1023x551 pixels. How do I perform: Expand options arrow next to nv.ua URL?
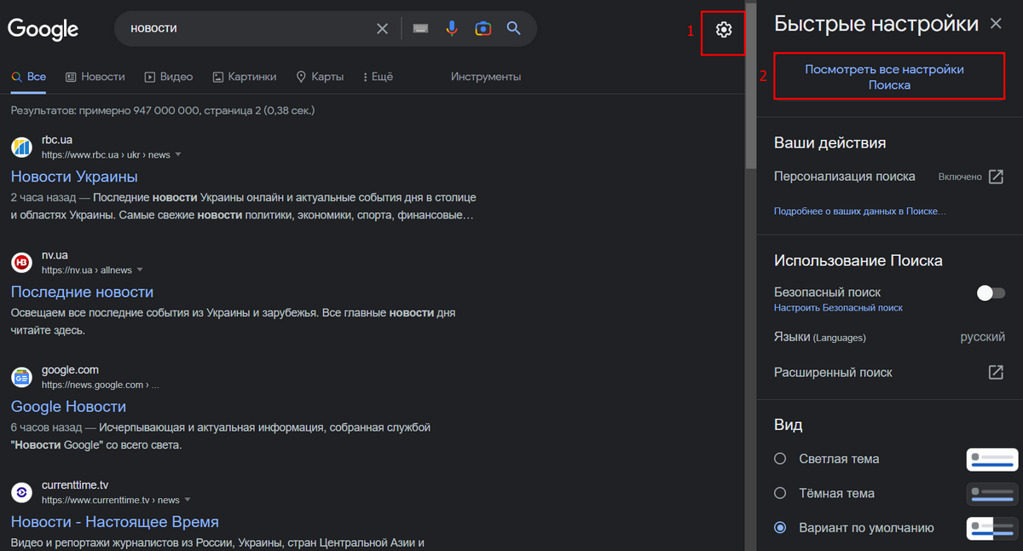(x=140, y=270)
